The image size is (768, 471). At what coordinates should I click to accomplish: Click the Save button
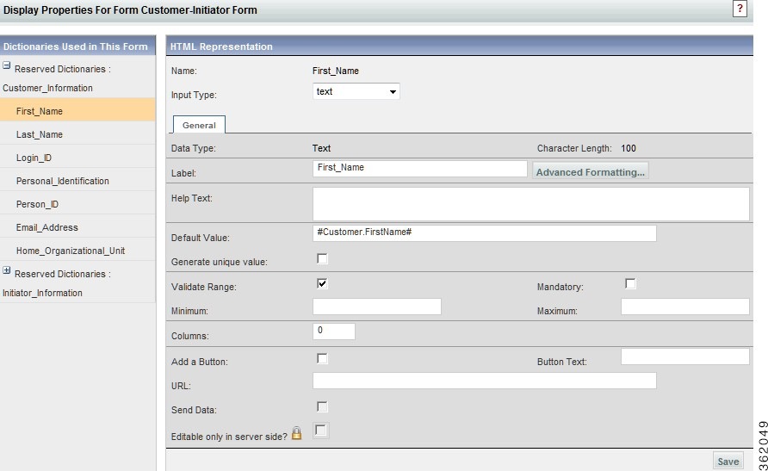click(728, 462)
